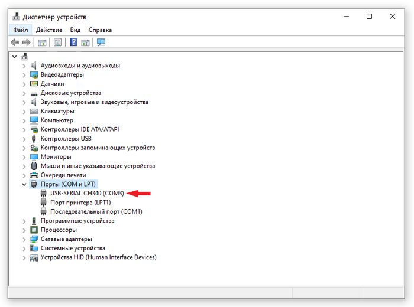Click Диспетчер устройств title bar icon

pyautogui.click(x=16, y=17)
